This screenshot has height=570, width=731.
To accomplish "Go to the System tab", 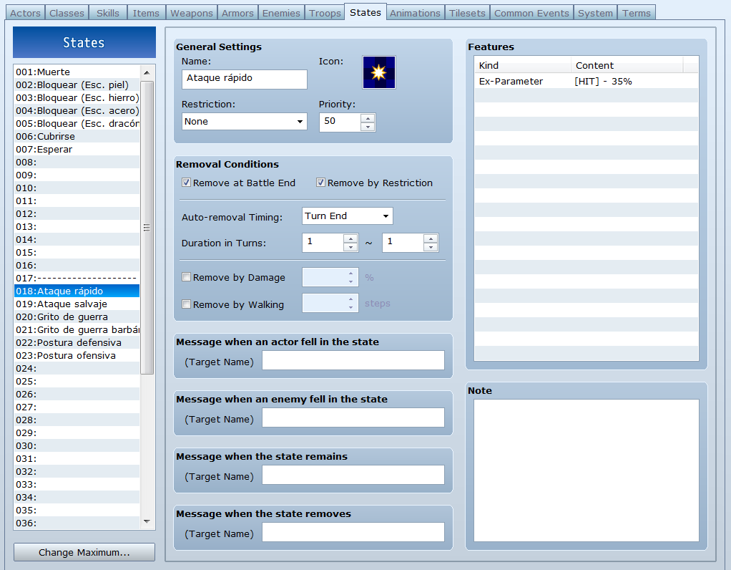I will 595,13.
